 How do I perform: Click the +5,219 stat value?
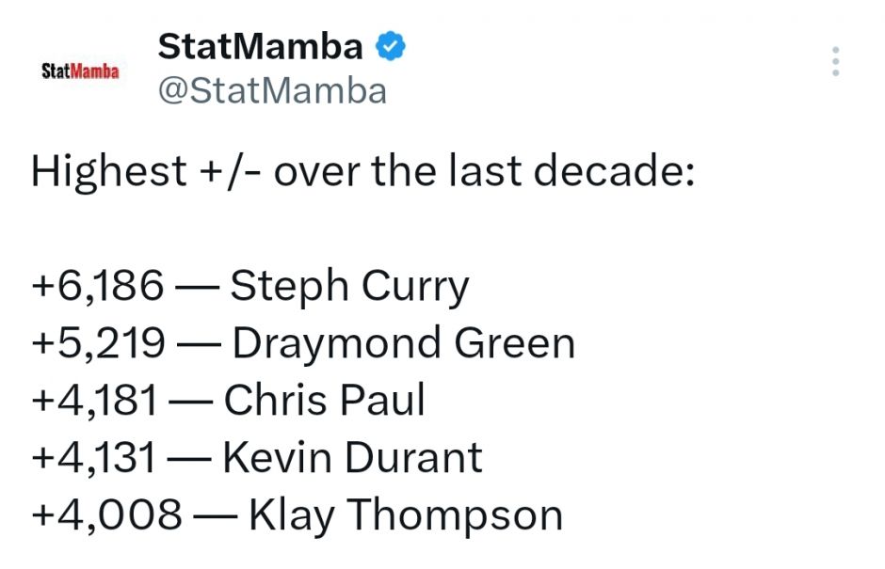[x=98, y=343]
